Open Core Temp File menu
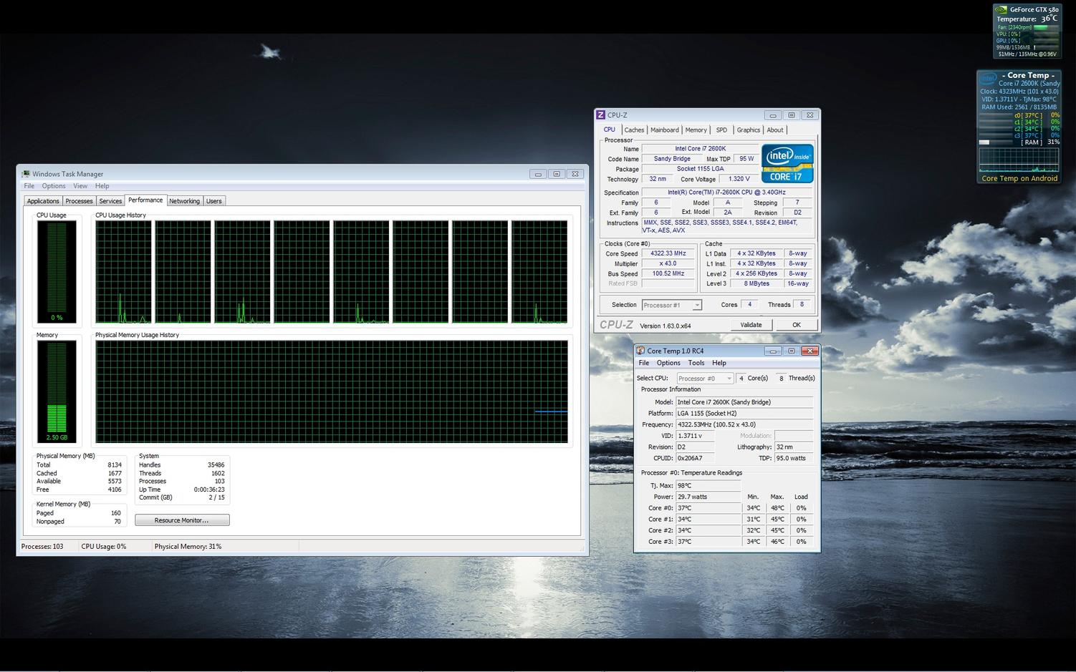Image resolution: width=1076 pixels, height=672 pixels. pos(644,363)
